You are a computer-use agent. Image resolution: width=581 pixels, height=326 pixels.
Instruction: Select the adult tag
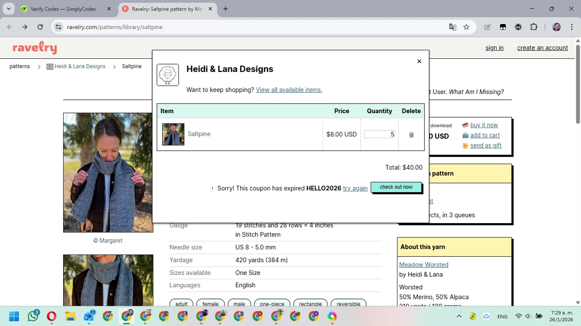click(181, 303)
